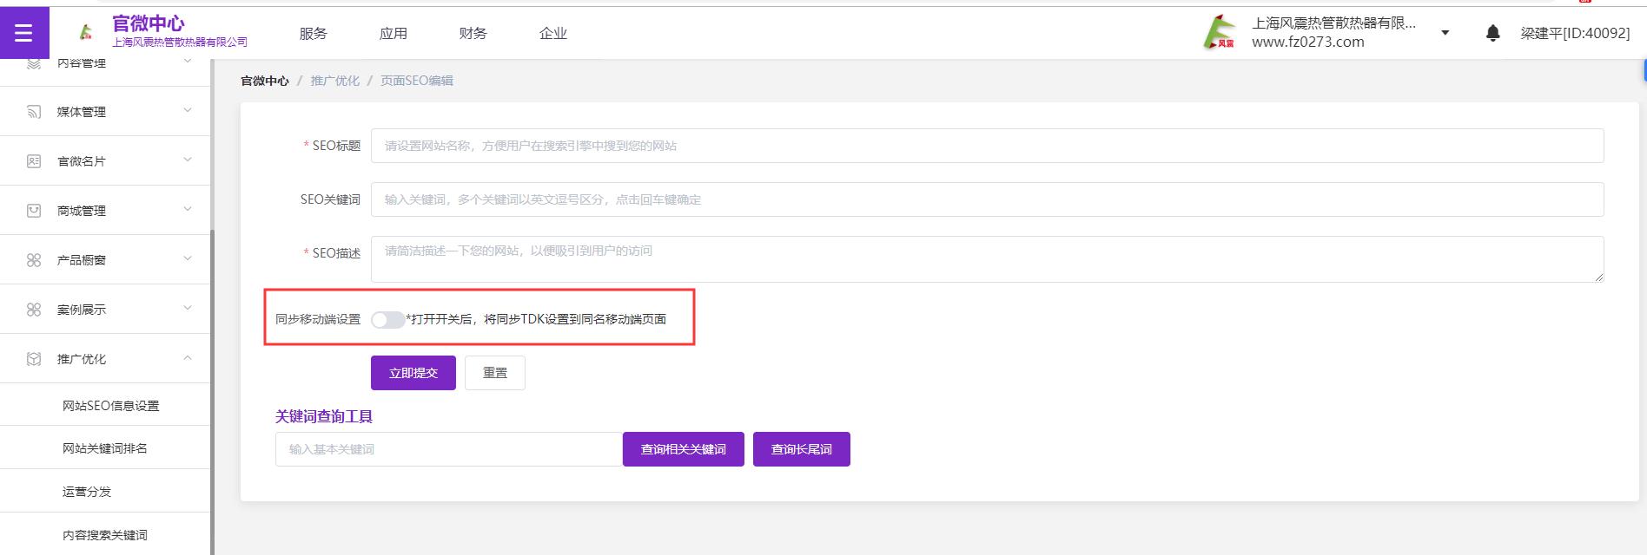Open 内容搜索关键词 submenu item
1647x555 pixels.
[106, 535]
